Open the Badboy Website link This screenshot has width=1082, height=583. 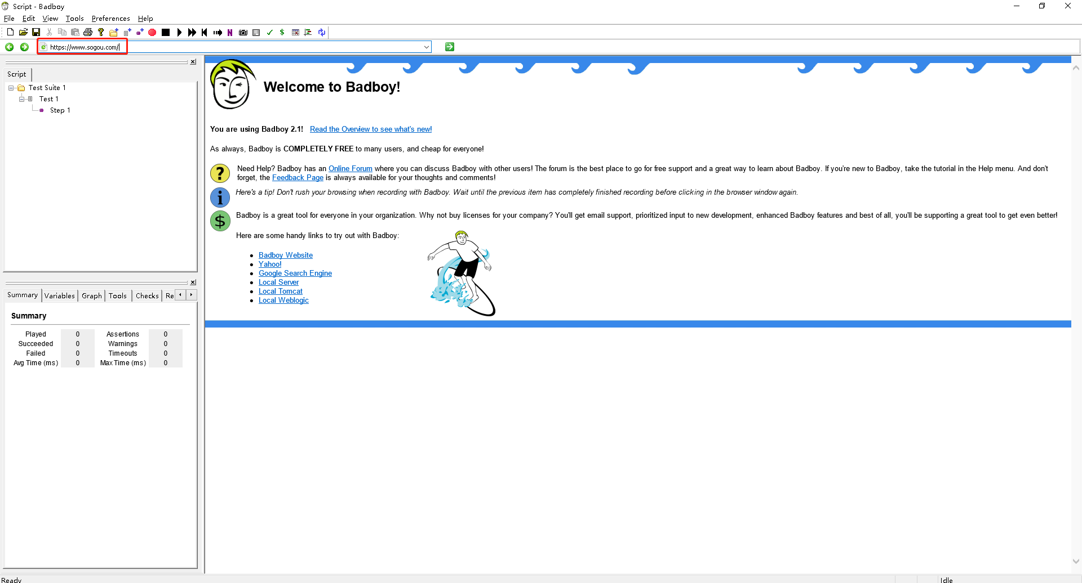click(x=286, y=255)
